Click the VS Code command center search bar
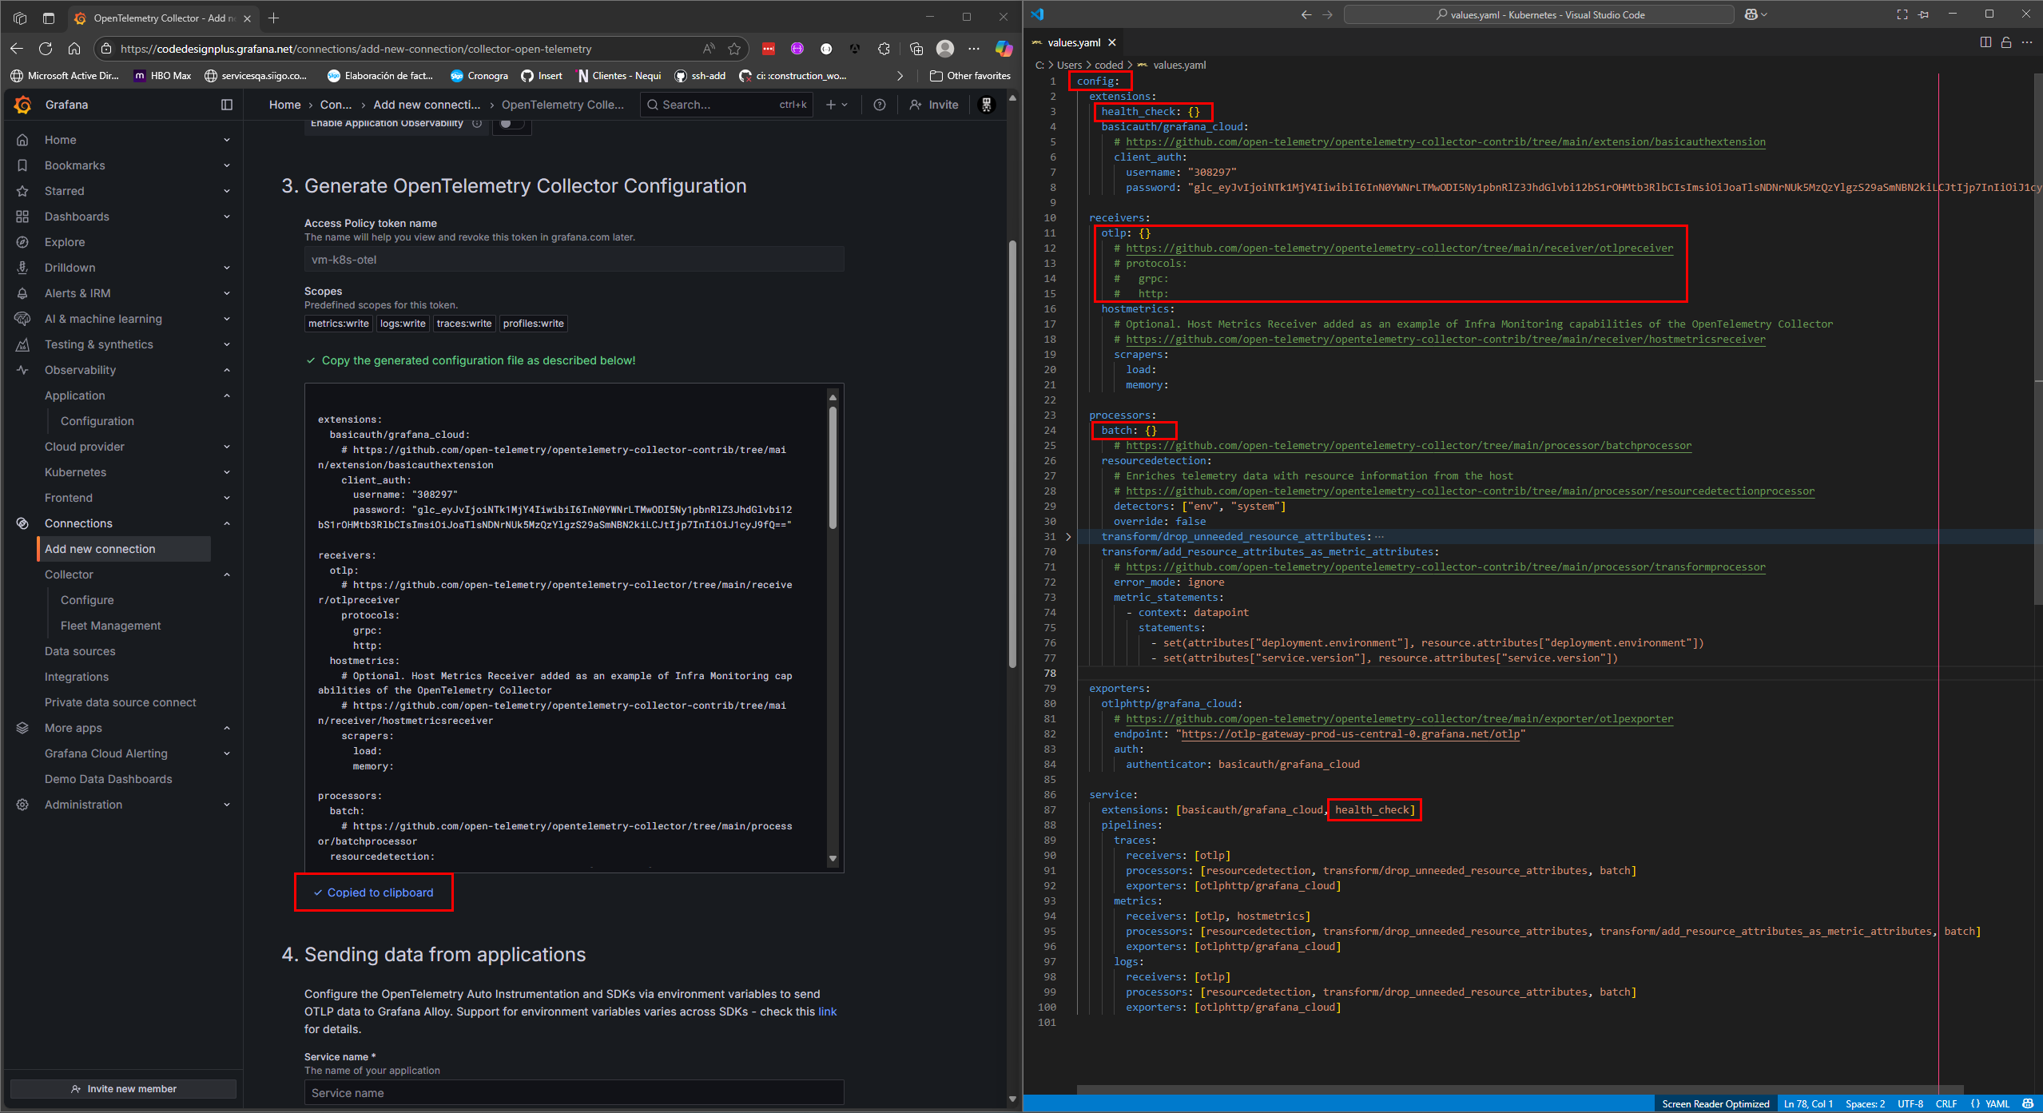Image resolution: width=2043 pixels, height=1113 pixels. coord(1539,14)
